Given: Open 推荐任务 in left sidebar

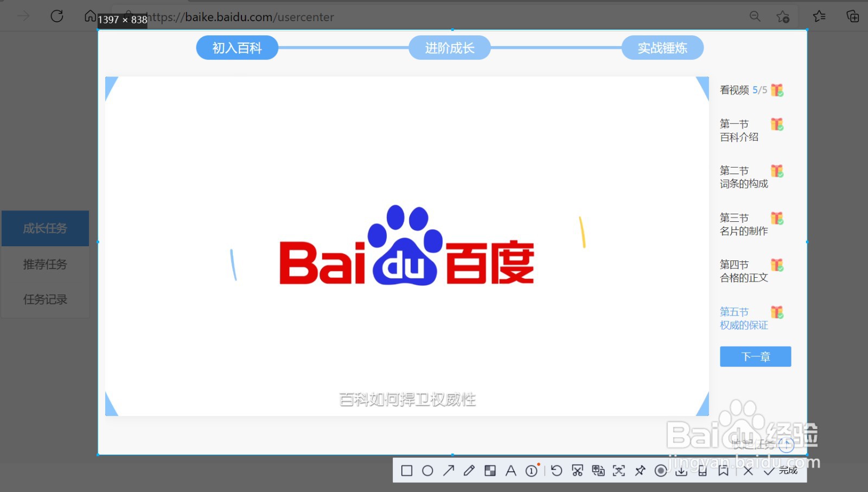Looking at the screenshot, I should (x=45, y=264).
